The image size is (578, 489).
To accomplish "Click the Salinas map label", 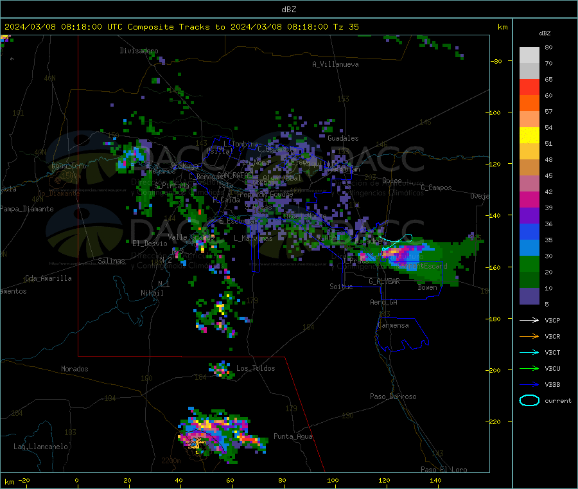I will [x=111, y=261].
